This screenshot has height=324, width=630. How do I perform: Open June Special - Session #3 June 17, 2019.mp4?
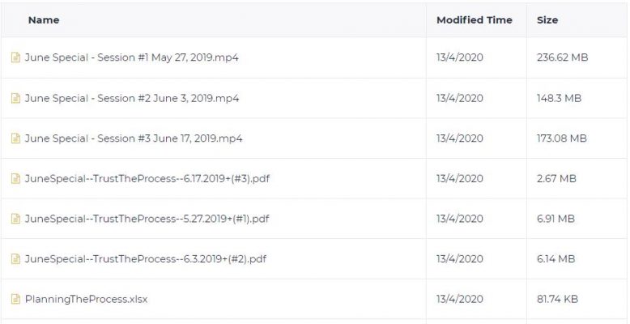coord(134,139)
